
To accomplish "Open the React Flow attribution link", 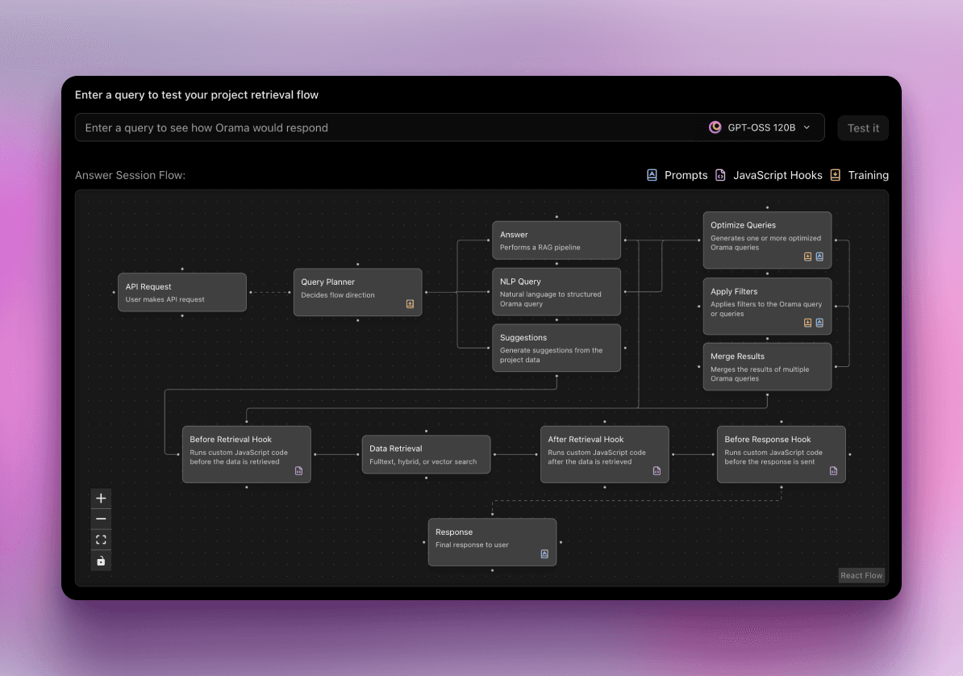I will [861, 575].
